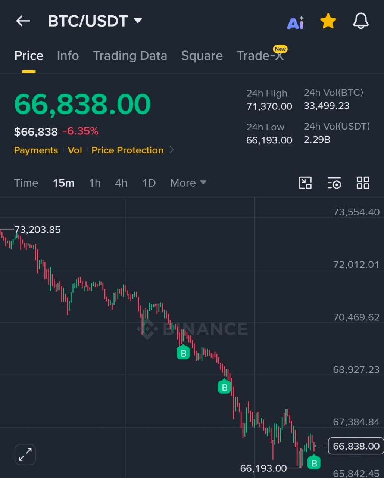This screenshot has width=384, height=478.
Task: Go back using the left arrow
Action: pos(23,21)
